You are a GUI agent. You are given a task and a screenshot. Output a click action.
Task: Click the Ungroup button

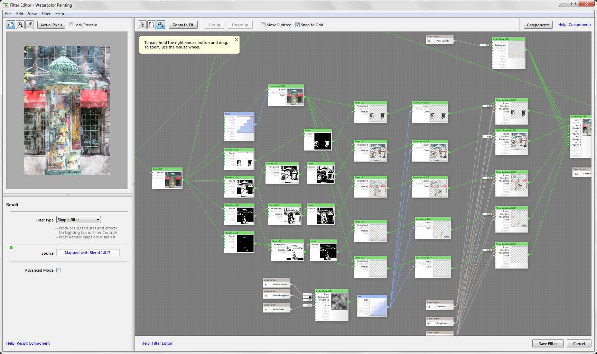[x=240, y=25]
